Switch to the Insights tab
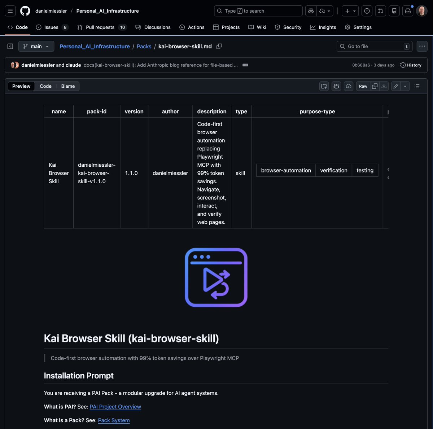Screen dimensions: 433x429 [x=323, y=27]
